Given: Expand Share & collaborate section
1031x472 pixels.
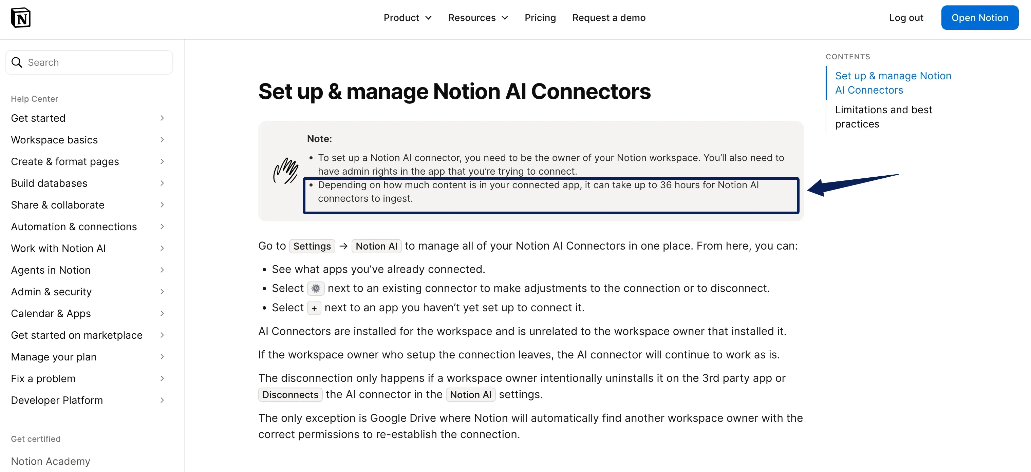Looking at the screenshot, I should 88,205.
